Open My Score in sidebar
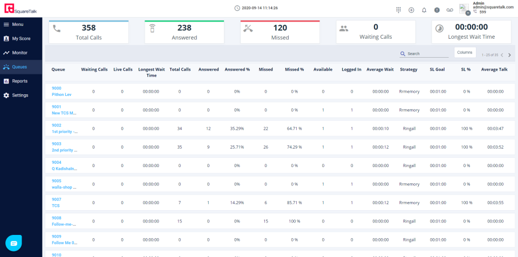 [21, 39]
